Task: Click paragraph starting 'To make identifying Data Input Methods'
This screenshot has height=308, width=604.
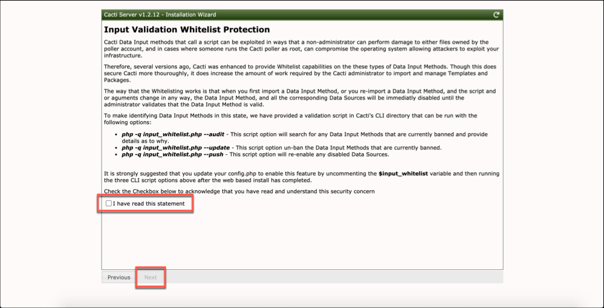Action: tap(291, 119)
